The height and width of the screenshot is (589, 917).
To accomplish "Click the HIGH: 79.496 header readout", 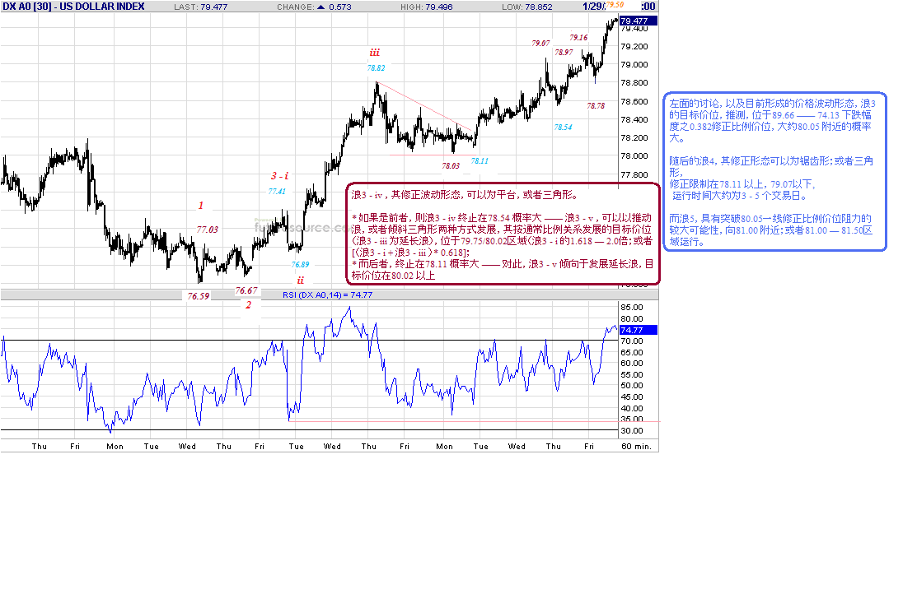I will (426, 7).
